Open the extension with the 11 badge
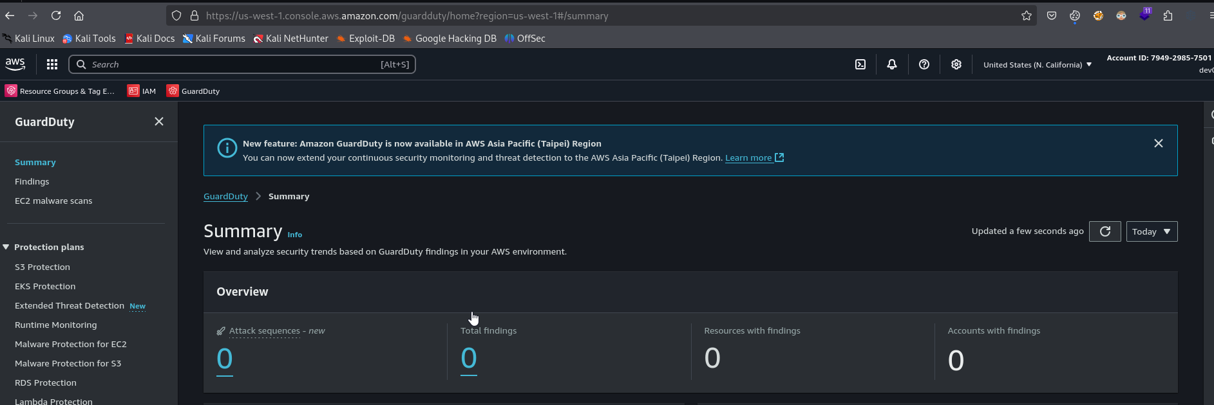 point(1145,14)
